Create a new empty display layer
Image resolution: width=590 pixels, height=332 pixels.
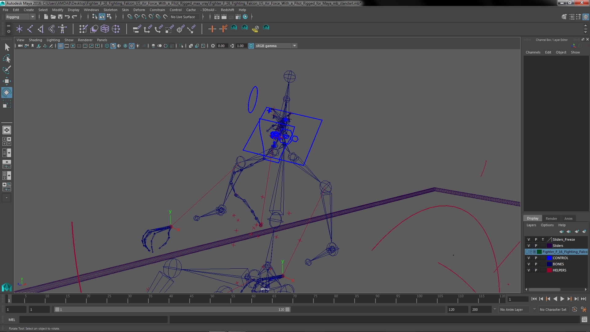(x=577, y=231)
